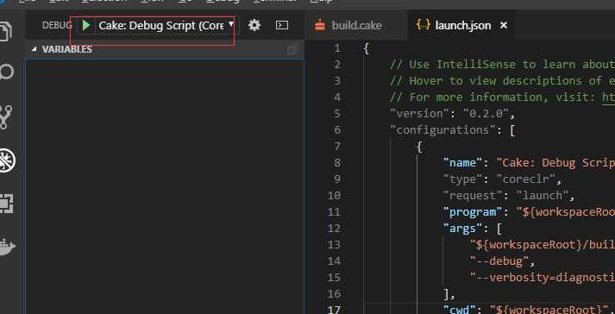Screen dimensions: 615x314
Task: Click the "launch" value on line 10
Action: 542,196
